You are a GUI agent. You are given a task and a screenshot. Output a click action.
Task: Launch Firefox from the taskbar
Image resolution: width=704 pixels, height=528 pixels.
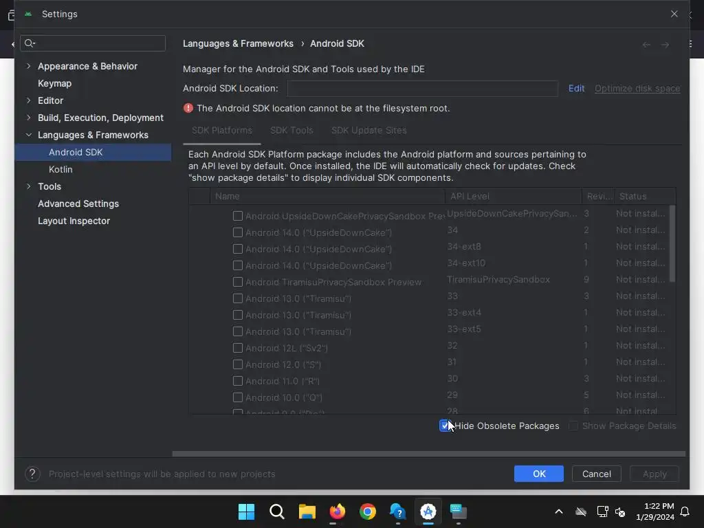[x=337, y=511]
